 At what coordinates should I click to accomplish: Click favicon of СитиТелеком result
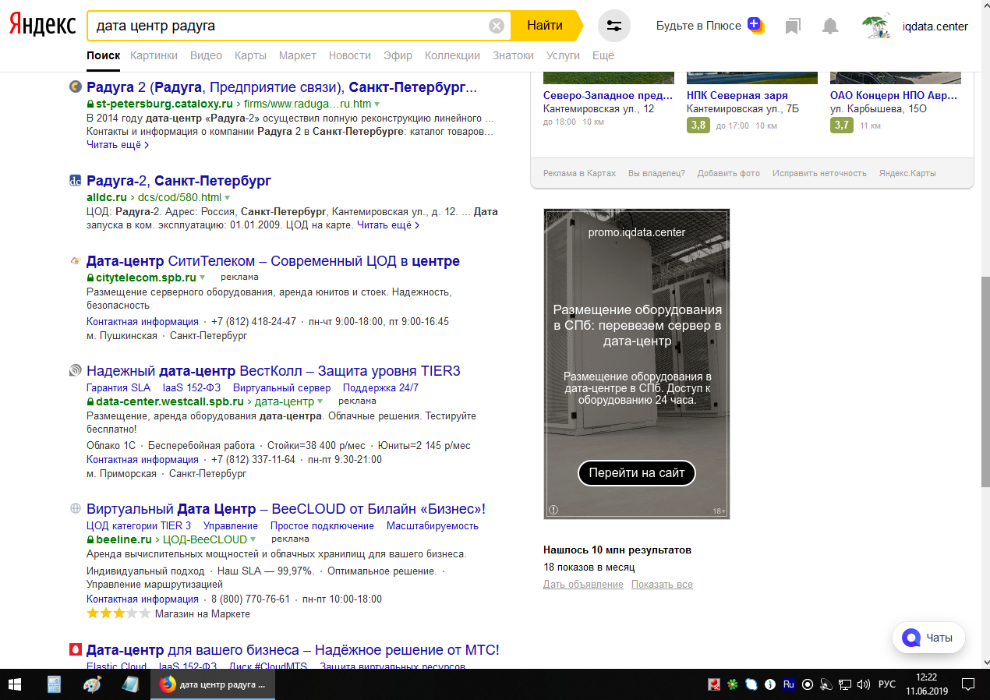tap(76, 261)
